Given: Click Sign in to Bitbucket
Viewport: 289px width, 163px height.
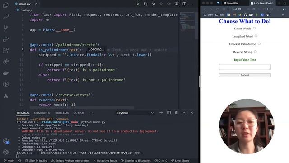Looking at the screenshot, I should click(135, 161).
